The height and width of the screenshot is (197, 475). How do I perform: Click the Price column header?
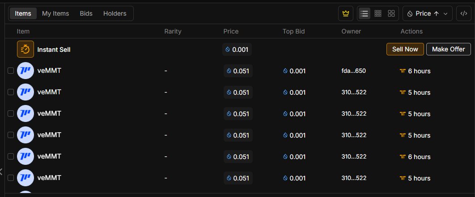231,31
